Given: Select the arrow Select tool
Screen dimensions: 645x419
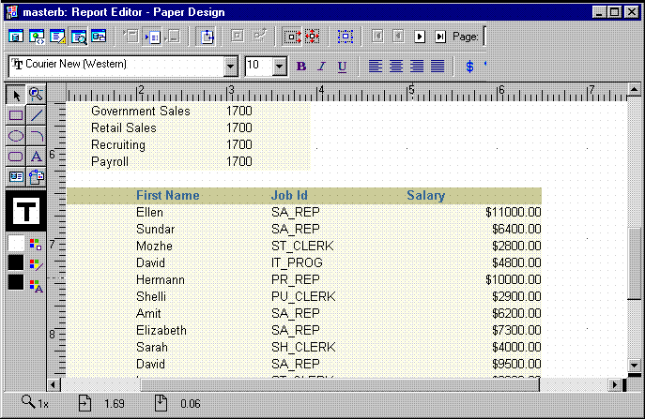Looking at the screenshot, I should (16, 95).
